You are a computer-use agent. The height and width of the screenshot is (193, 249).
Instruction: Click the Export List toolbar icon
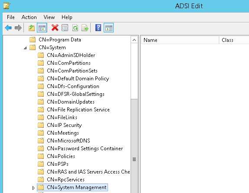pos(85,28)
